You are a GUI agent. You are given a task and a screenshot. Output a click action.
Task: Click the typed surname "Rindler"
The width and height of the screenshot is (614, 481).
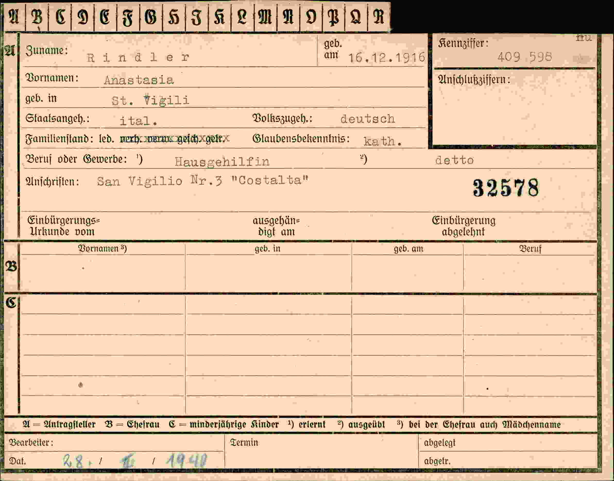click(138, 57)
